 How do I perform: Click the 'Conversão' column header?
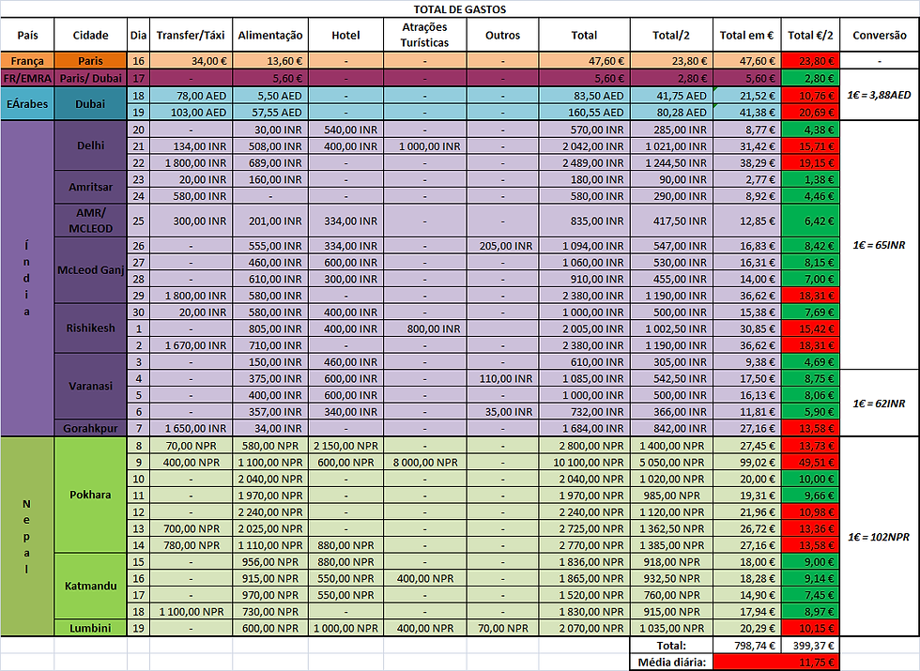[x=880, y=36]
